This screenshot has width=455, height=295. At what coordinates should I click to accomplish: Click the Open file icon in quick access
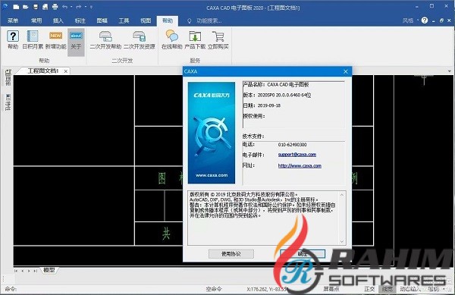[26, 7]
